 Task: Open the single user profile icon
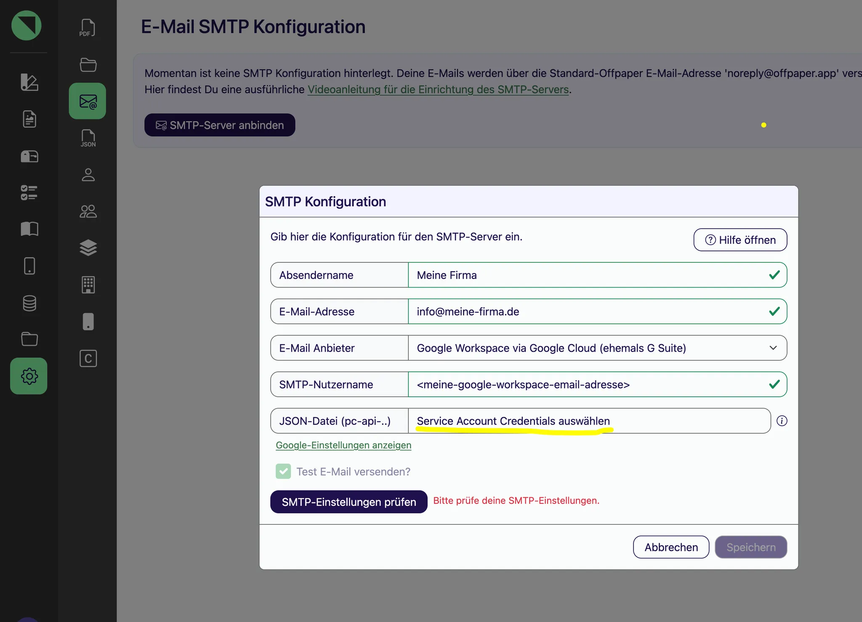click(x=88, y=175)
